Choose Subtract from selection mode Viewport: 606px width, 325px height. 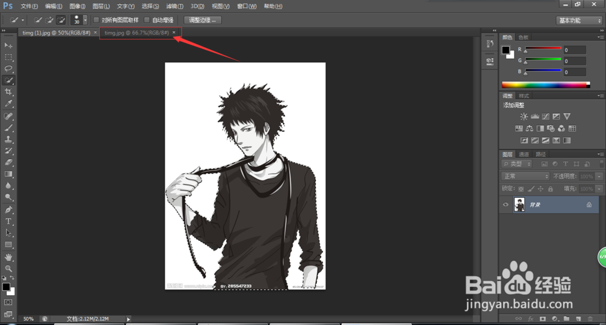point(61,20)
